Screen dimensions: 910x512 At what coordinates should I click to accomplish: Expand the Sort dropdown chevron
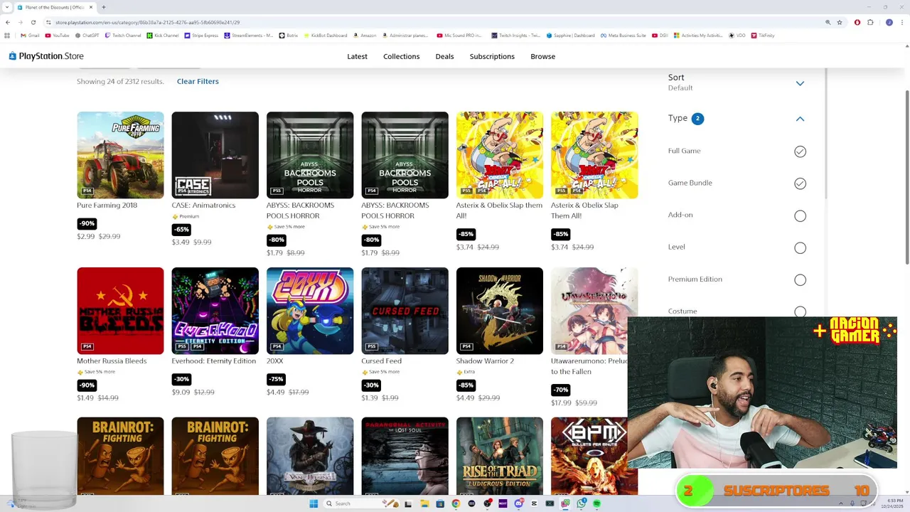800,83
